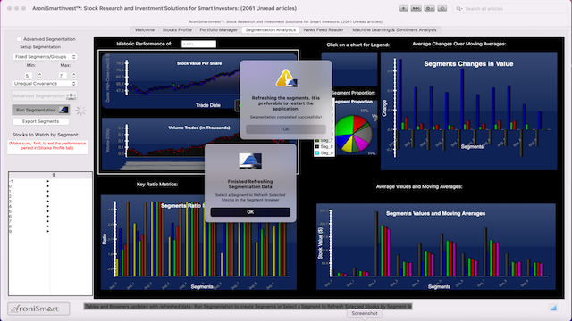Click the skip-forward toolbar icon
572x321 pixels.
pyautogui.click(x=416, y=8)
